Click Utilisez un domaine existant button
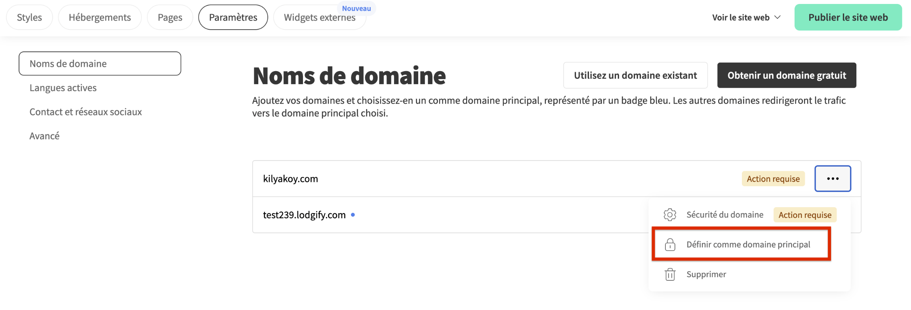 pos(635,75)
